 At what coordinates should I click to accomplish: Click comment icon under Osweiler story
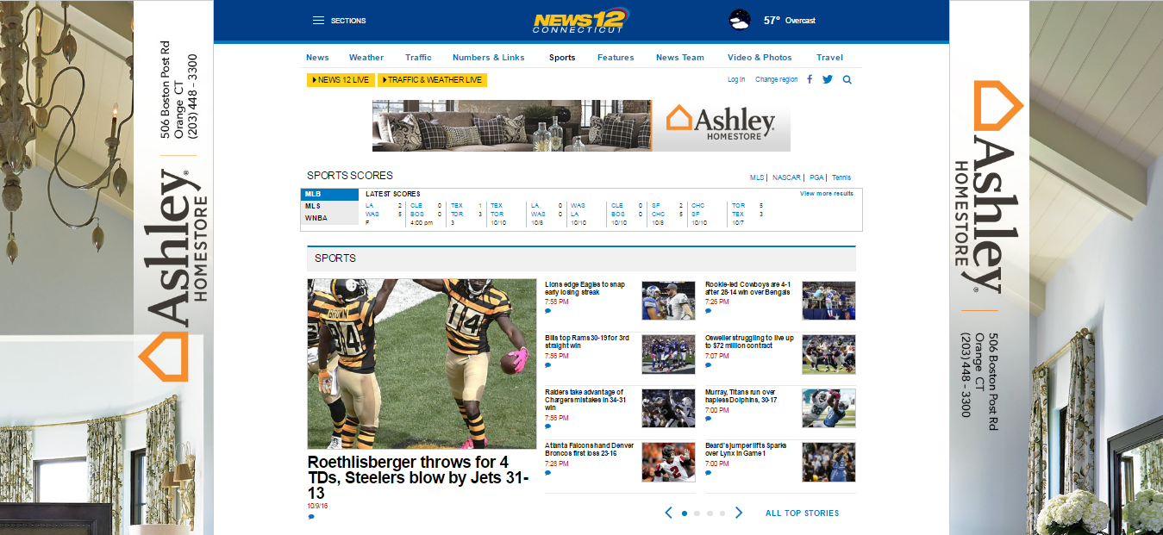coord(708,364)
